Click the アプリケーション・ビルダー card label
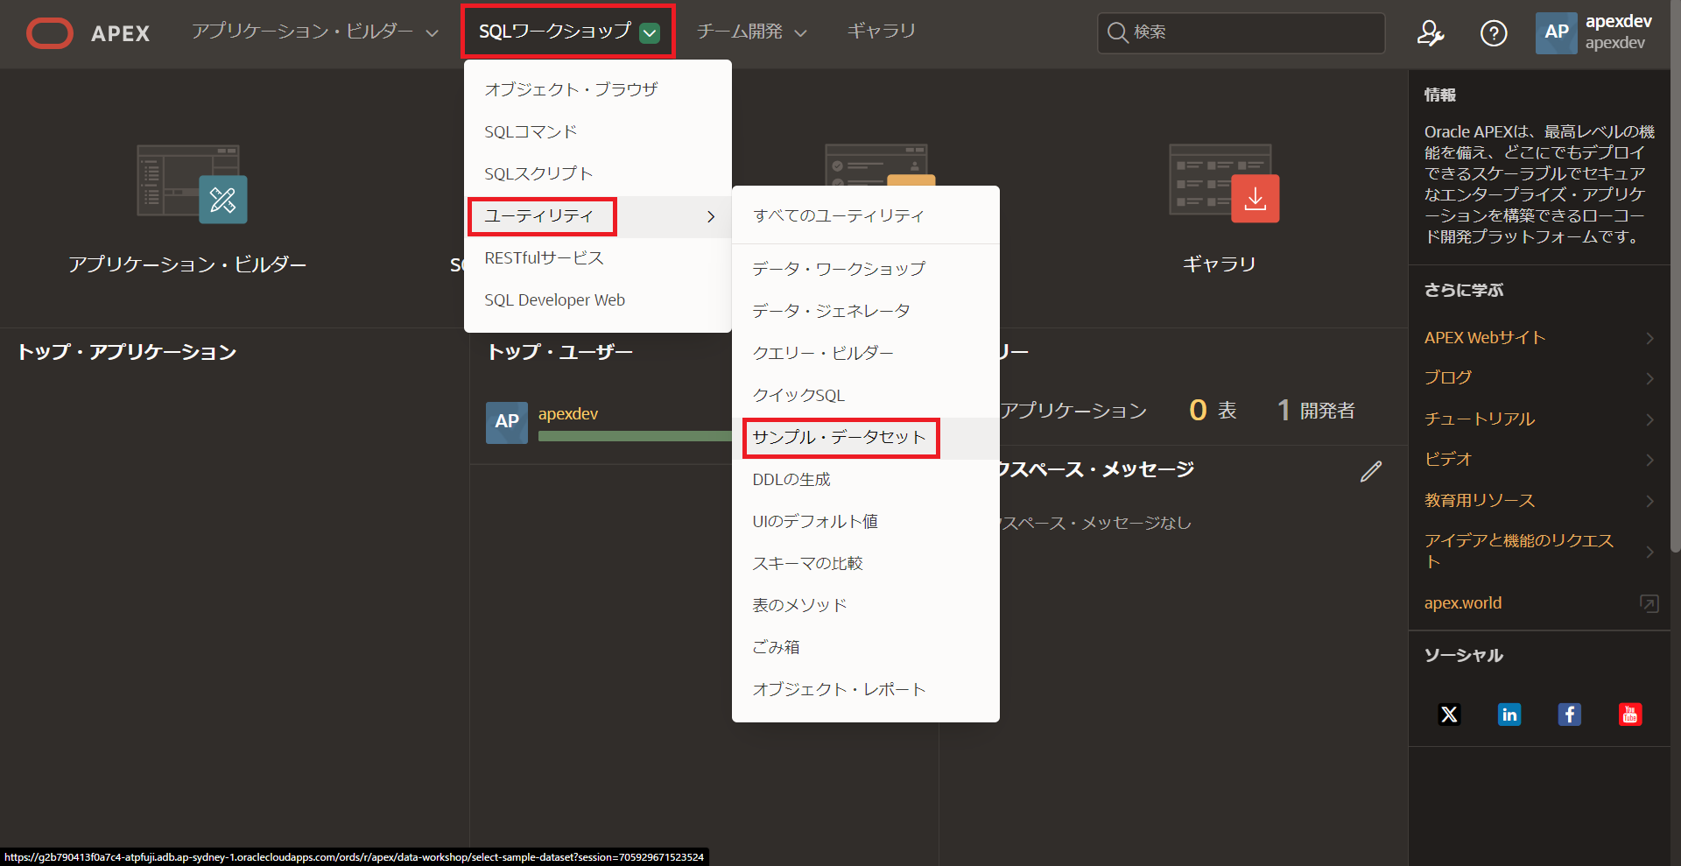This screenshot has width=1681, height=866. pos(187,264)
